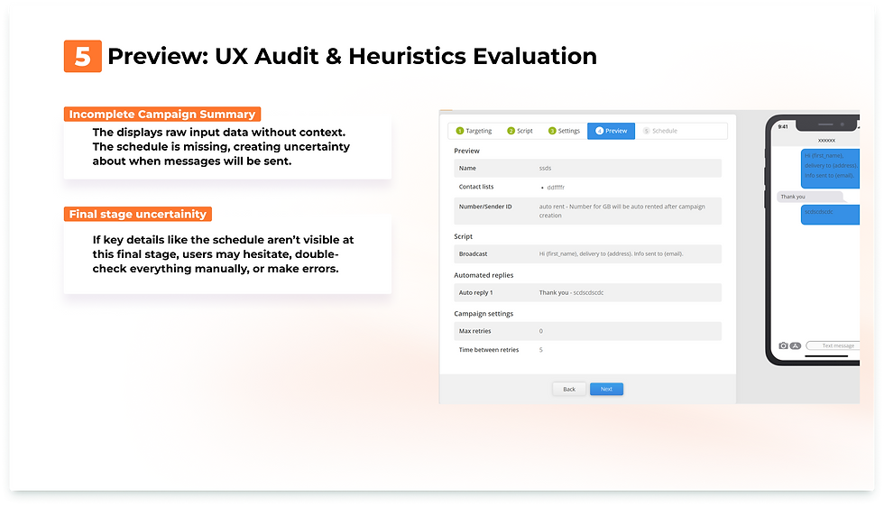Viewport: 884px width, 506px height.
Task: Open the Targeting step tab
Action: coord(474,131)
